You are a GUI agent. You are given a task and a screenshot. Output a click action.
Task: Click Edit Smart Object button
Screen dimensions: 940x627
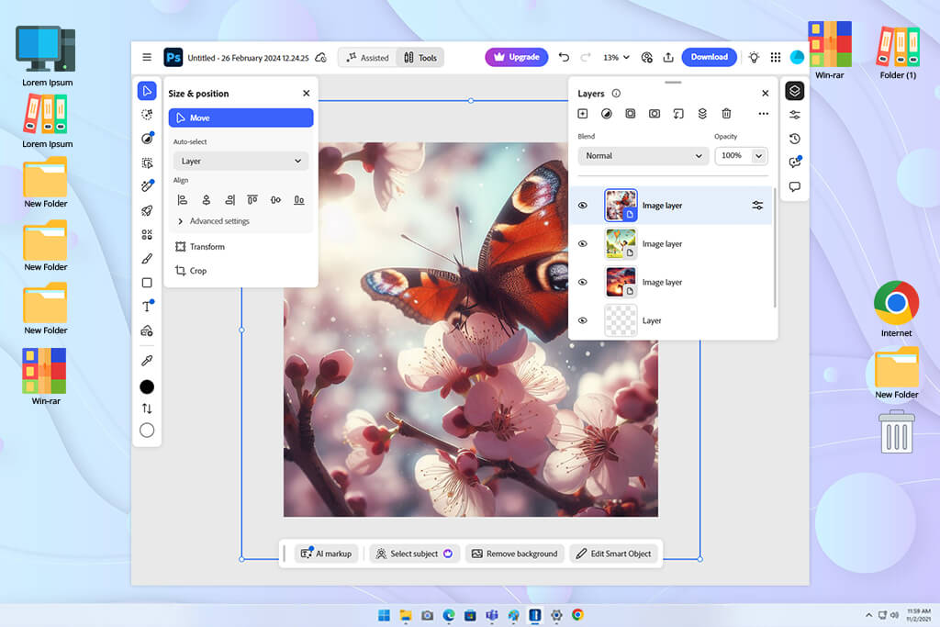(614, 554)
